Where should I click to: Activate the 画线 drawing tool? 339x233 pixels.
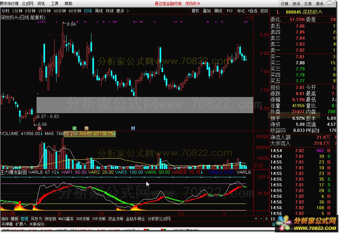click(218, 11)
